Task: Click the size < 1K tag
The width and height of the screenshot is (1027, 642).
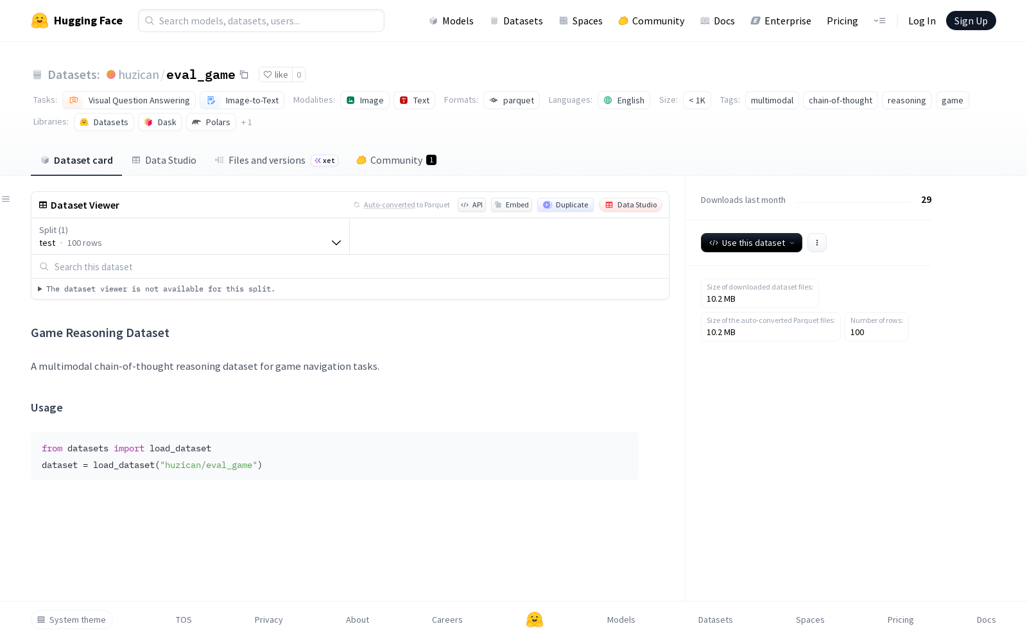Action: click(x=697, y=100)
